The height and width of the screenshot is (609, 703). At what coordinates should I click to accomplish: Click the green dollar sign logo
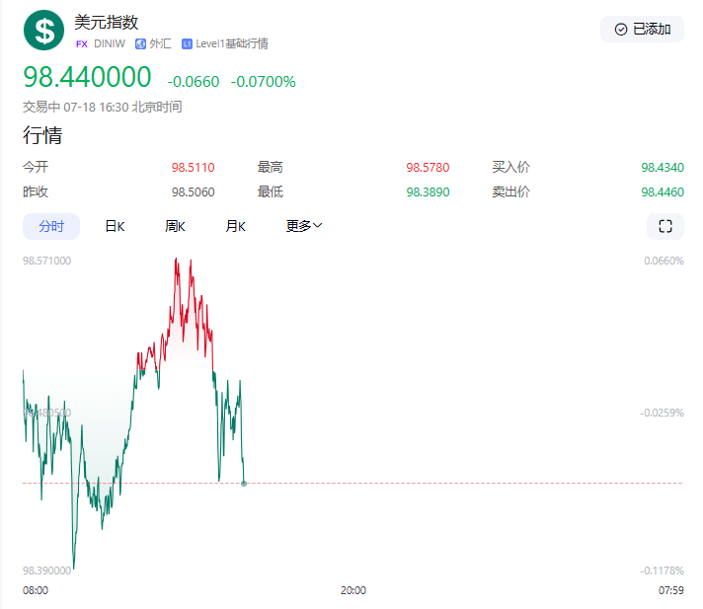click(43, 30)
